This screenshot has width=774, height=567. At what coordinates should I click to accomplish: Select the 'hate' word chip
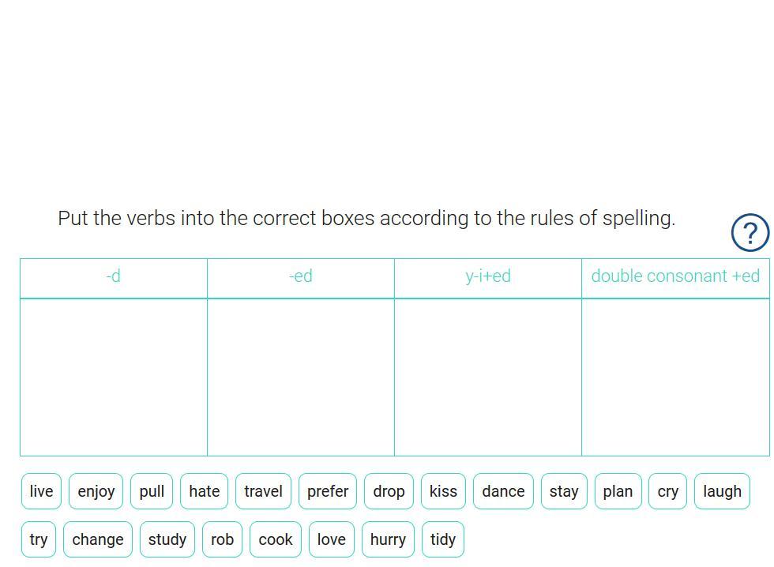coord(205,491)
